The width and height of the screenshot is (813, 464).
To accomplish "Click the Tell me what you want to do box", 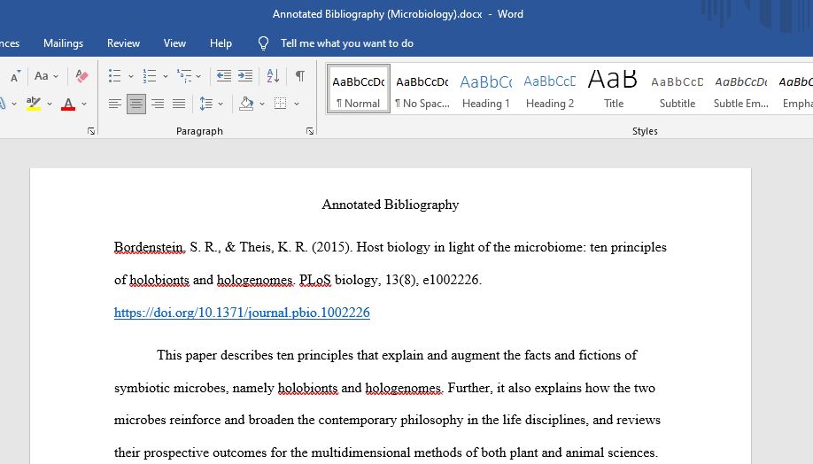I will point(347,43).
